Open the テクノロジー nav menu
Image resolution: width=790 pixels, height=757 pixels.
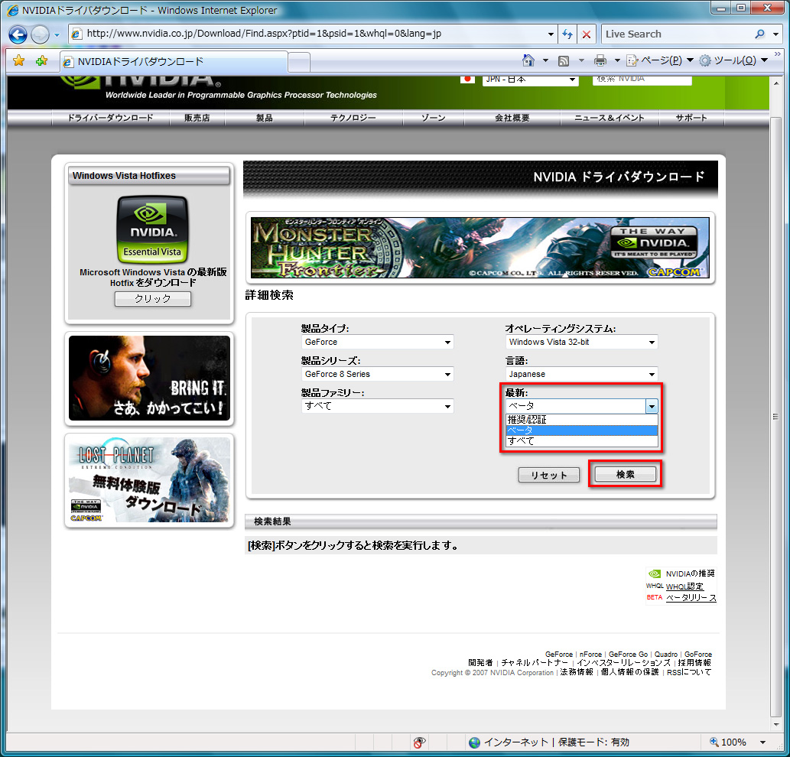point(353,118)
